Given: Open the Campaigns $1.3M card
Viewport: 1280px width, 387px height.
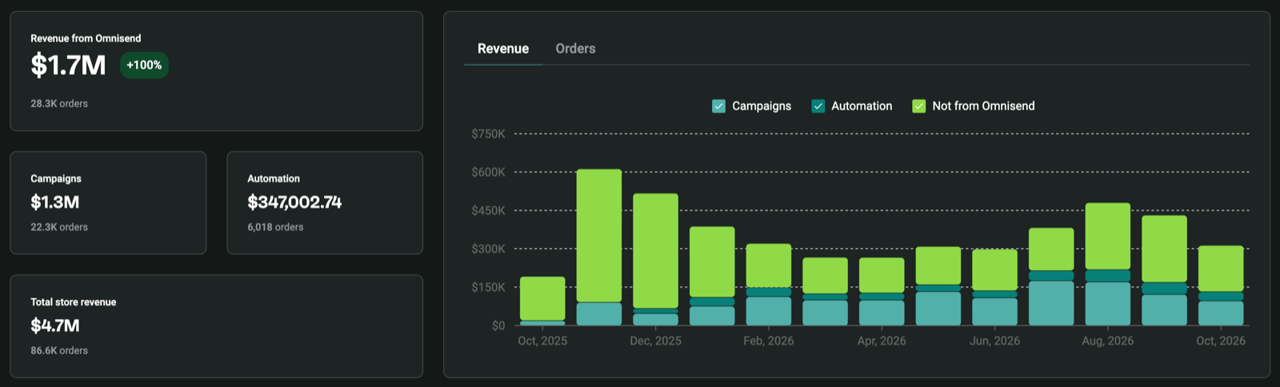Looking at the screenshot, I should pyautogui.click(x=108, y=203).
